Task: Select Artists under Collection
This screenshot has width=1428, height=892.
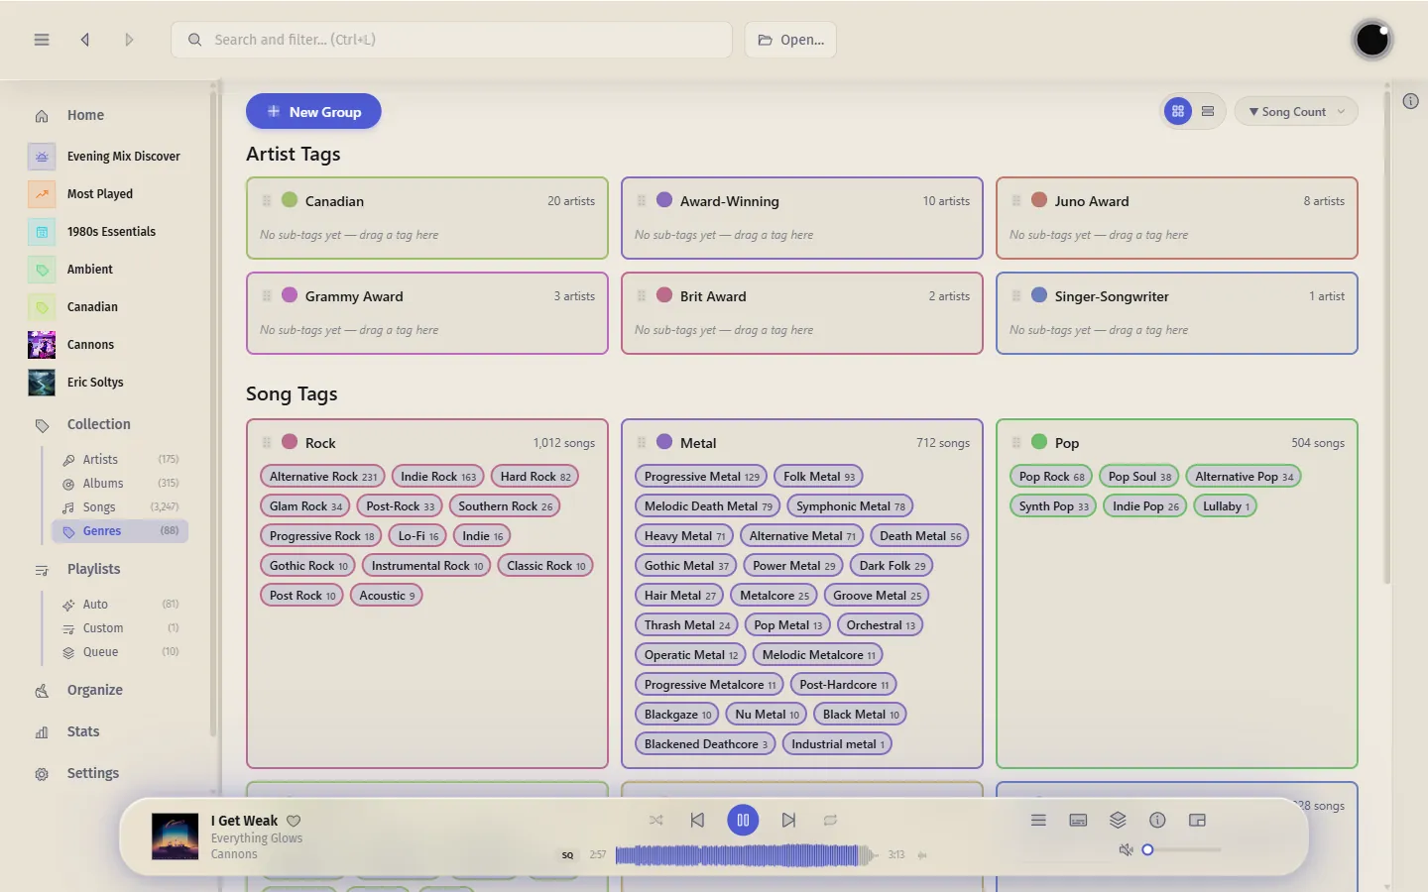Action: (120, 459)
